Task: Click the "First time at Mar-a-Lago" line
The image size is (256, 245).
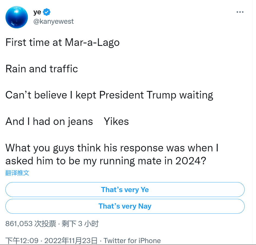Action: pyautogui.click(x=62, y=43)
